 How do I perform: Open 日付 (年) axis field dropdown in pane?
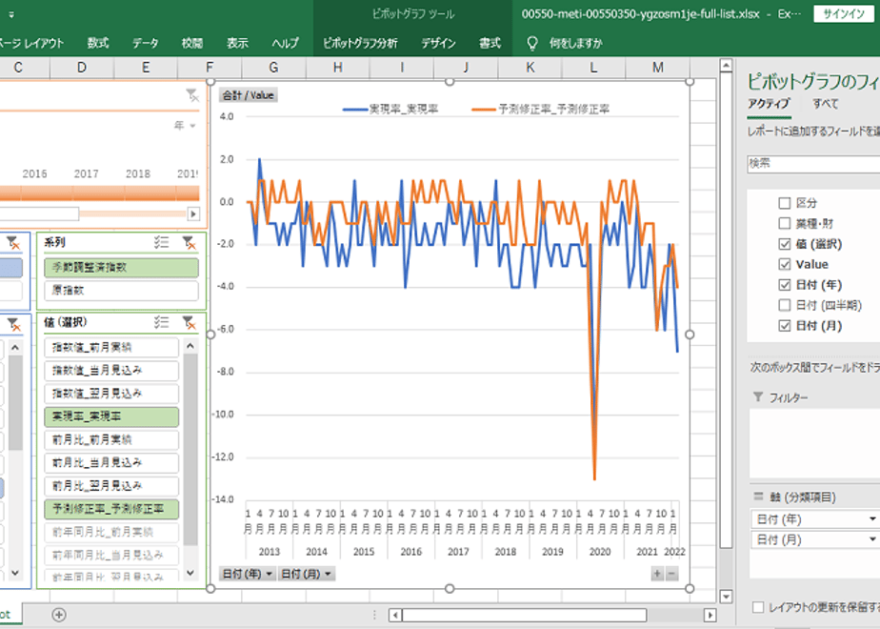(x=872, y=518)
